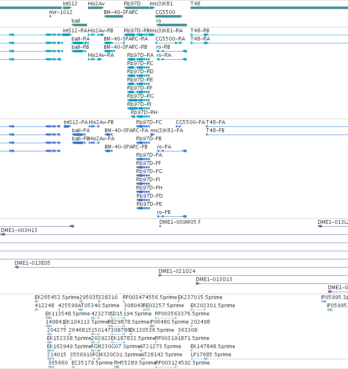Viewport: 348px width, 369px height.
Task: Click the ro gene label
Action: pyautogui.click(x=159, y=21)
